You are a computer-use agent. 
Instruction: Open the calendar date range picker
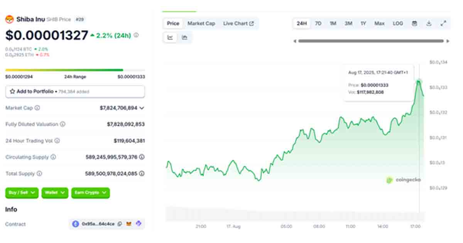(414, 24)
